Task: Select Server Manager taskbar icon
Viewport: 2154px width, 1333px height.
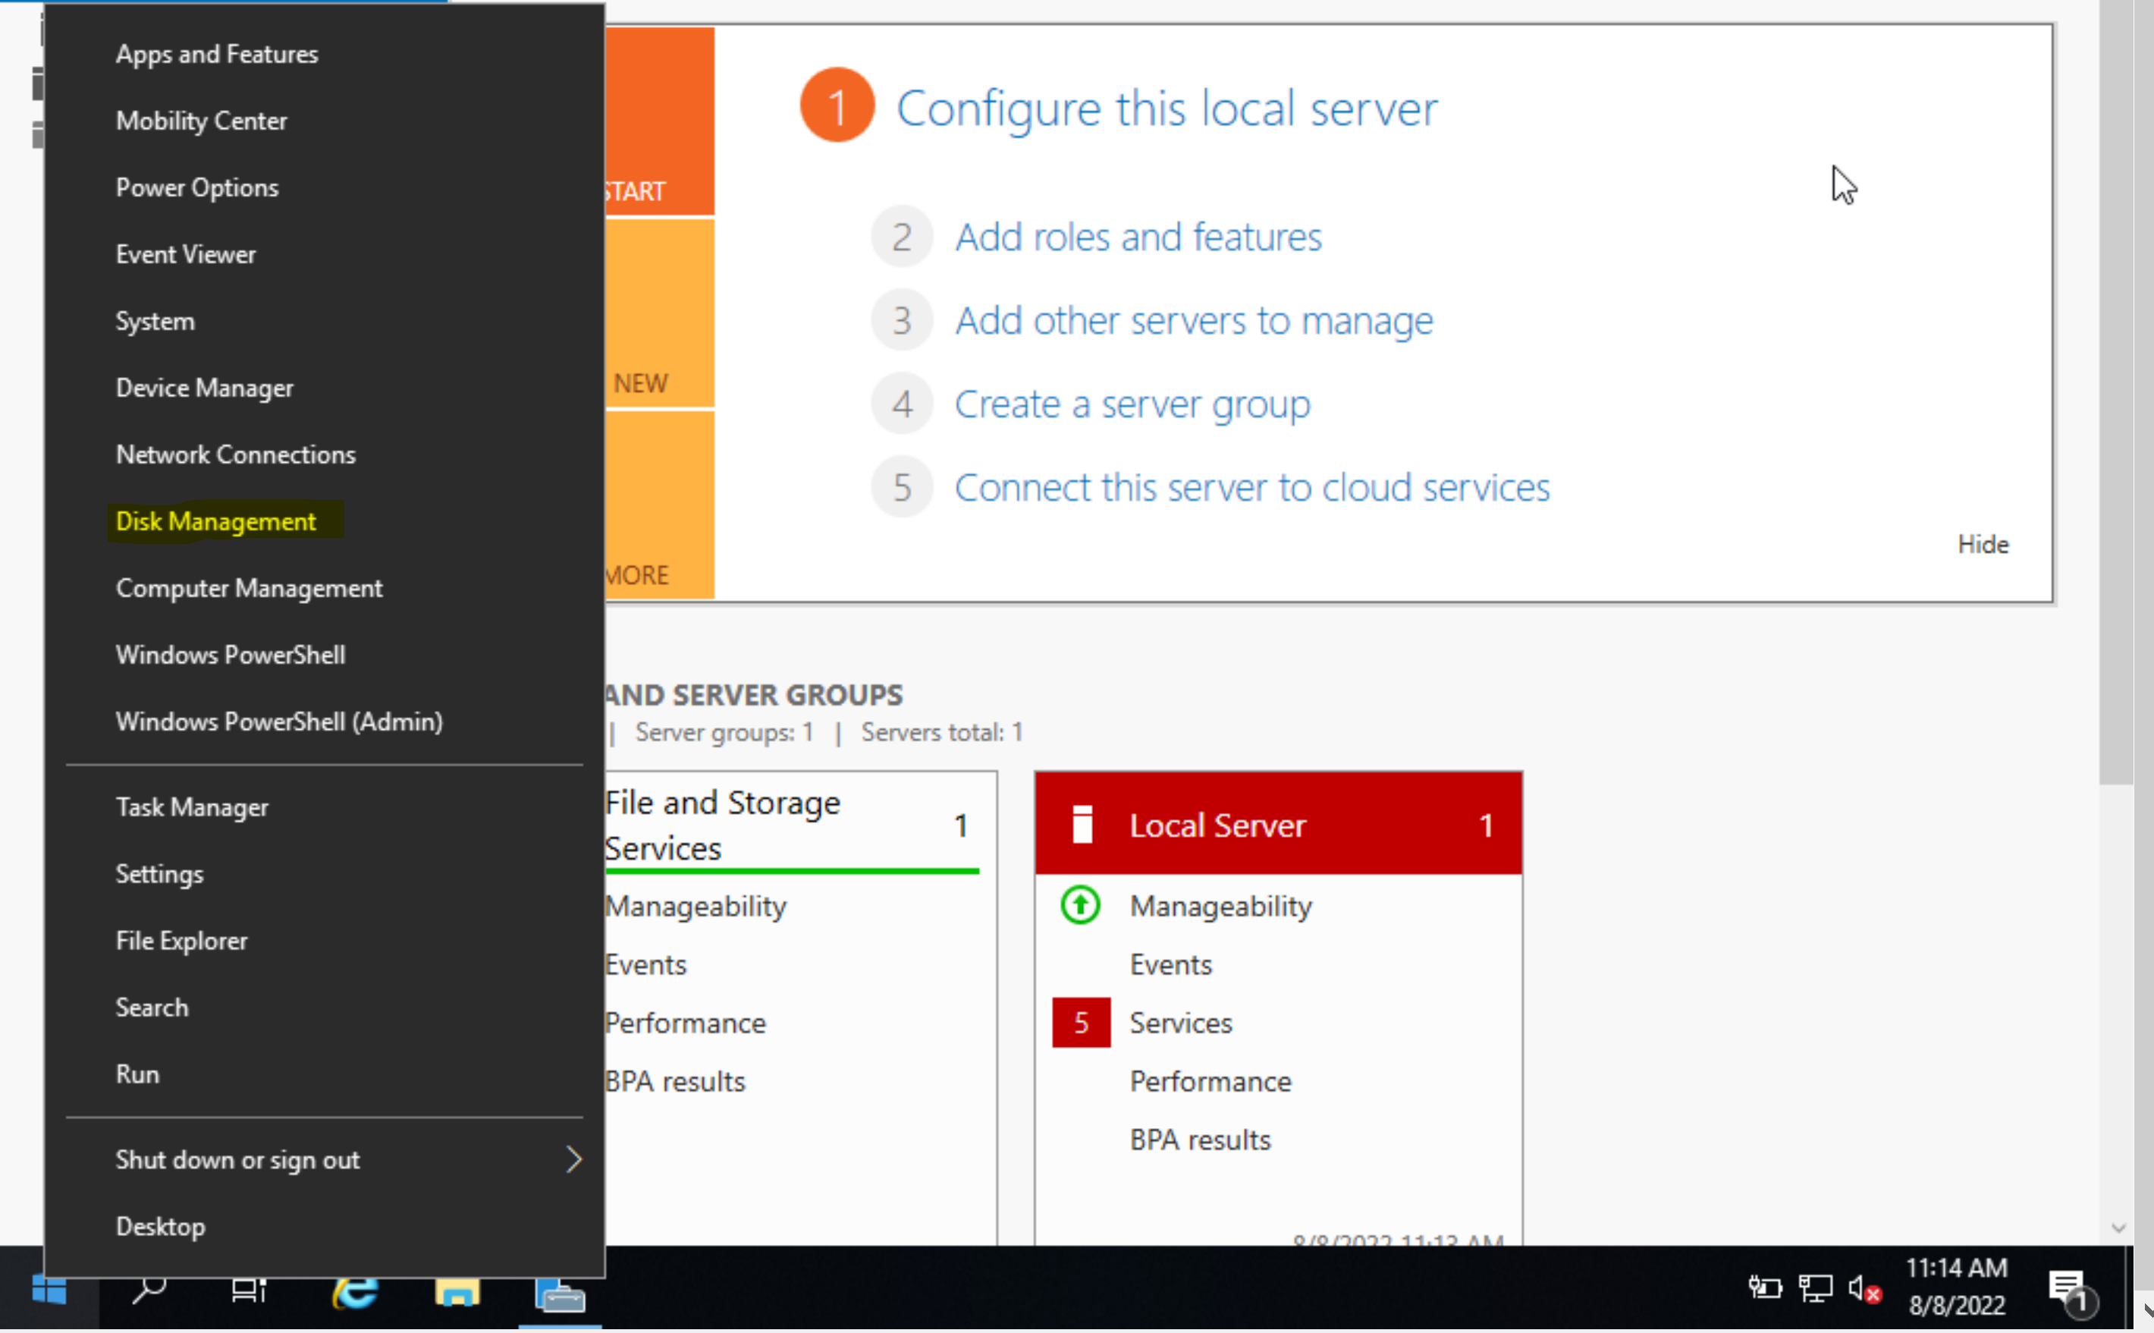Action: pyautogui.click(x=560, y=1294)
